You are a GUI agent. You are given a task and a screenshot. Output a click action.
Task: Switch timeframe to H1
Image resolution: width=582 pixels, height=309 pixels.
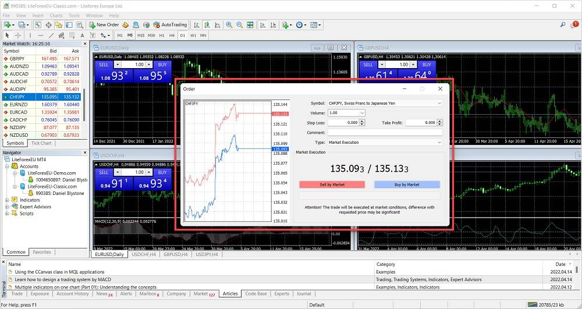tap(161, 35)
